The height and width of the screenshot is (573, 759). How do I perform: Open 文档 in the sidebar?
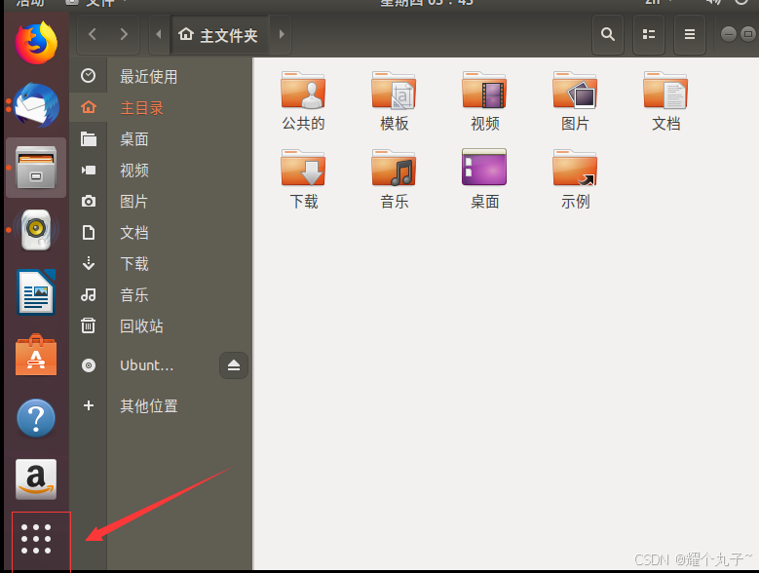click(x=161, y=232)
